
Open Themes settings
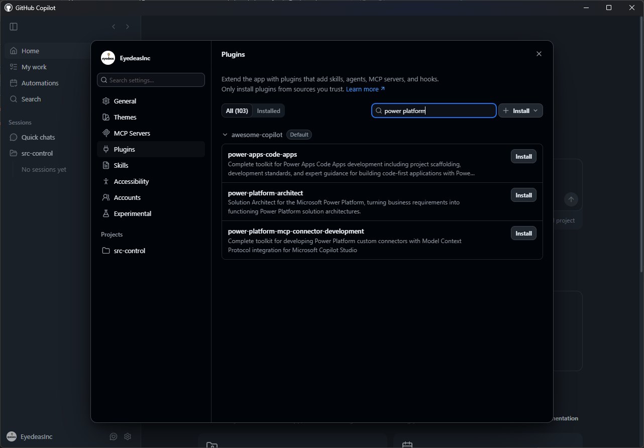[x=151, y=117]
